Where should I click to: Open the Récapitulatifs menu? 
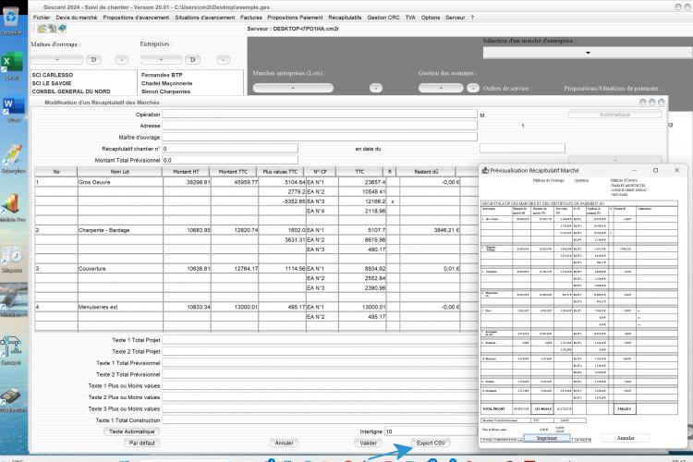click(345, 18)
